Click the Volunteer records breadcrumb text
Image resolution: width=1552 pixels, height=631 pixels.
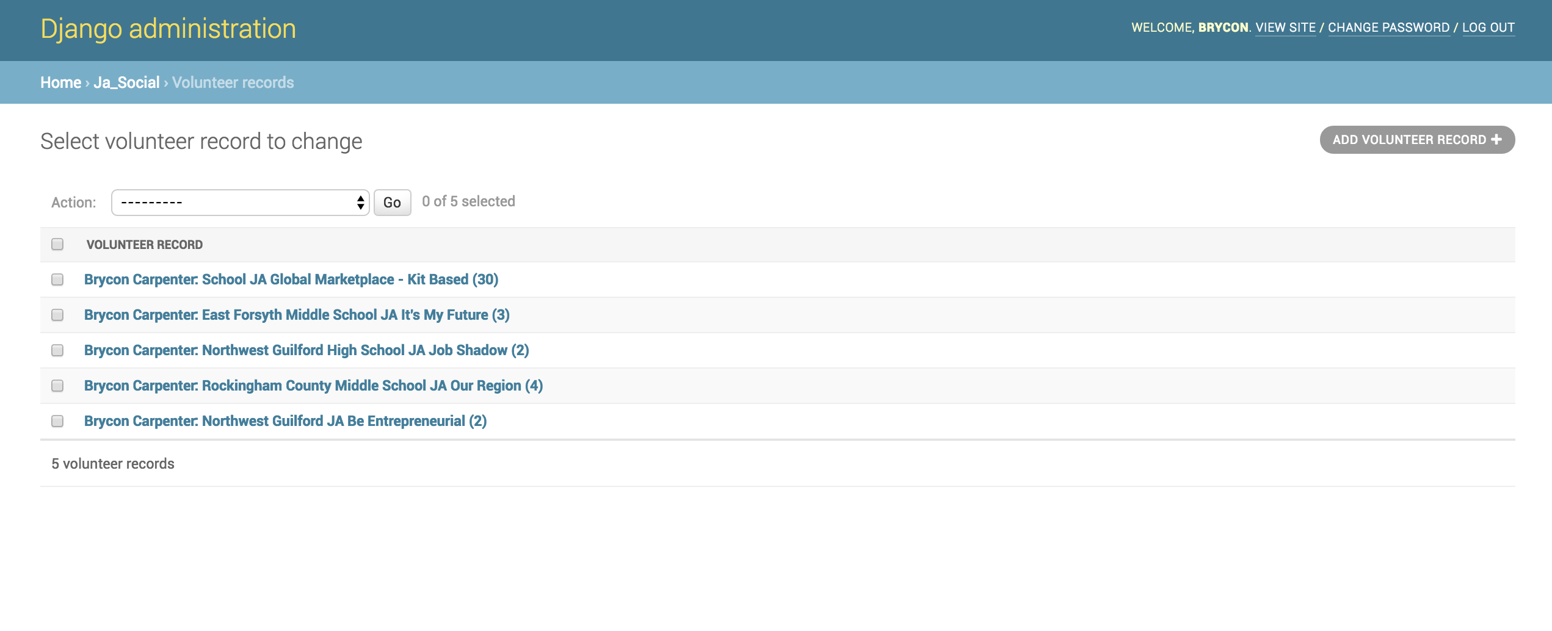coord(233,82)
